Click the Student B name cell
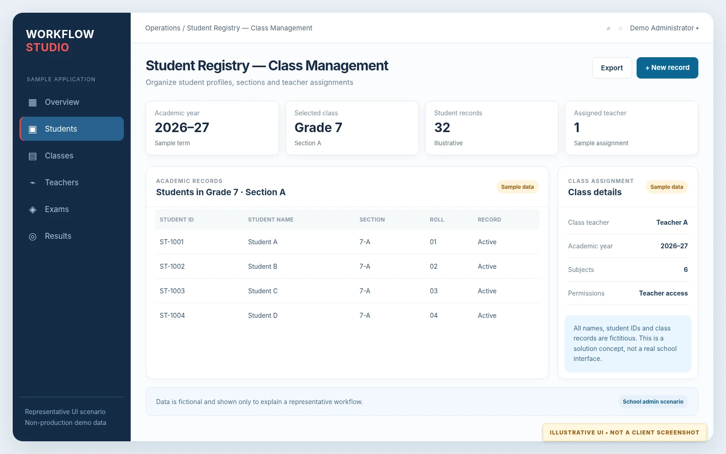The image size is (726, 454). [x=263, y=266]
